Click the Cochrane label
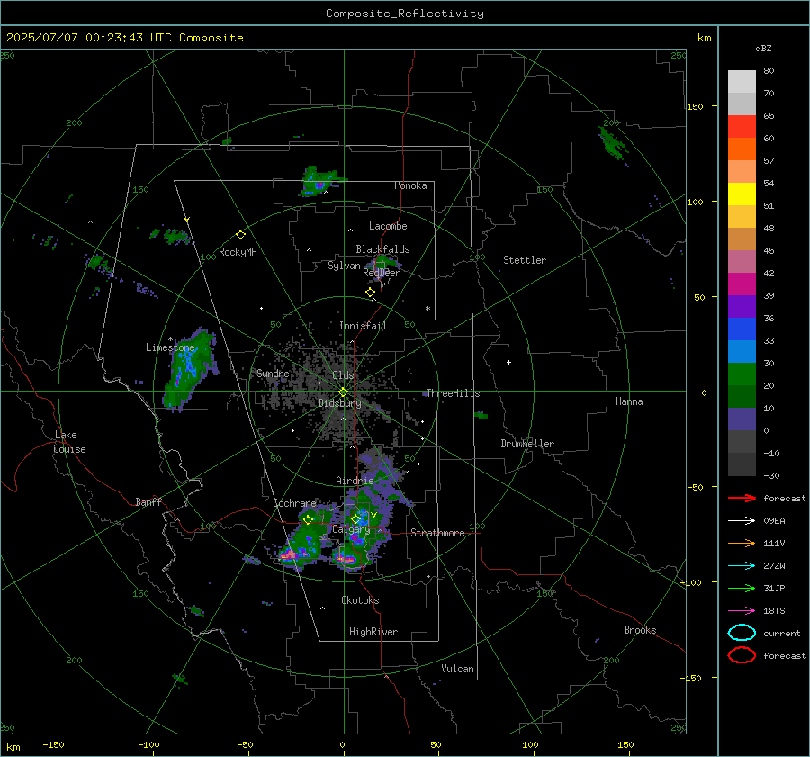Viewport: 810px width, 757px height. tap(294, 503)
